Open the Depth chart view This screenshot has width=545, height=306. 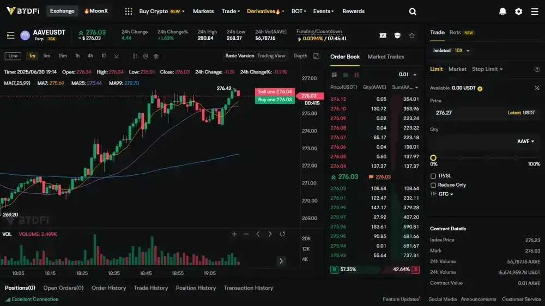pos(301,56)
